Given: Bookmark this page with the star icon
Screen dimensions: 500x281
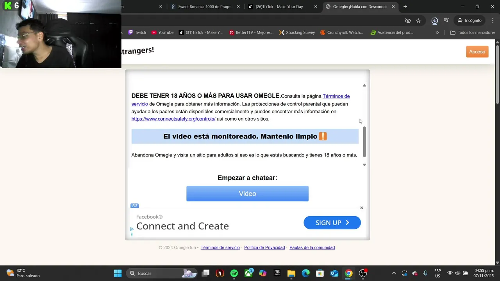Looking at the screenshot, I should point(418,20).
